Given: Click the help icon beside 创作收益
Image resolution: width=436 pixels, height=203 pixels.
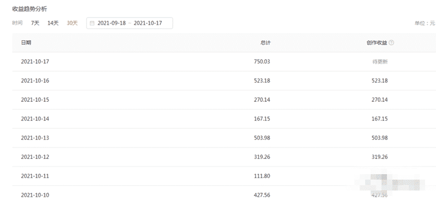Looking at the screenshot, I should point(391,43).
